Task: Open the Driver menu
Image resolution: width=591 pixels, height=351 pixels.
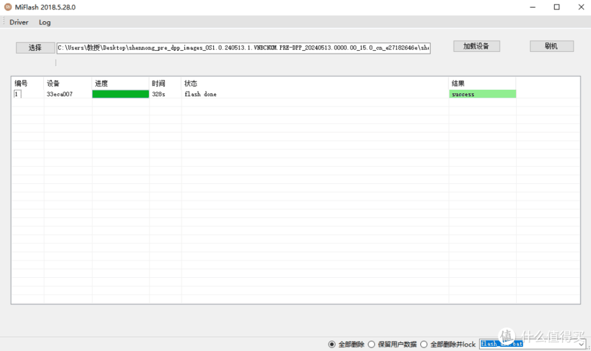Action: coord(18,22)
